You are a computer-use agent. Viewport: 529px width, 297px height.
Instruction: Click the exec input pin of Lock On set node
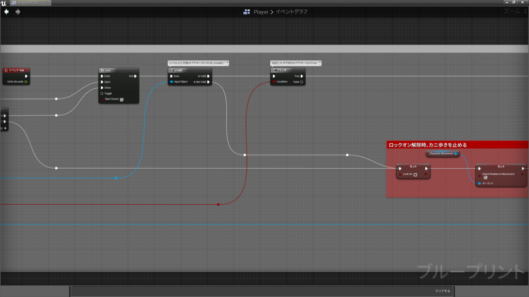click(x=400, y=169)
